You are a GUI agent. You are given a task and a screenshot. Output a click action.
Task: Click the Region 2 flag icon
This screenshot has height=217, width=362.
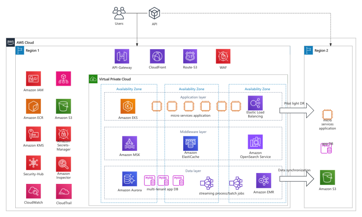[x=308, y=50]
